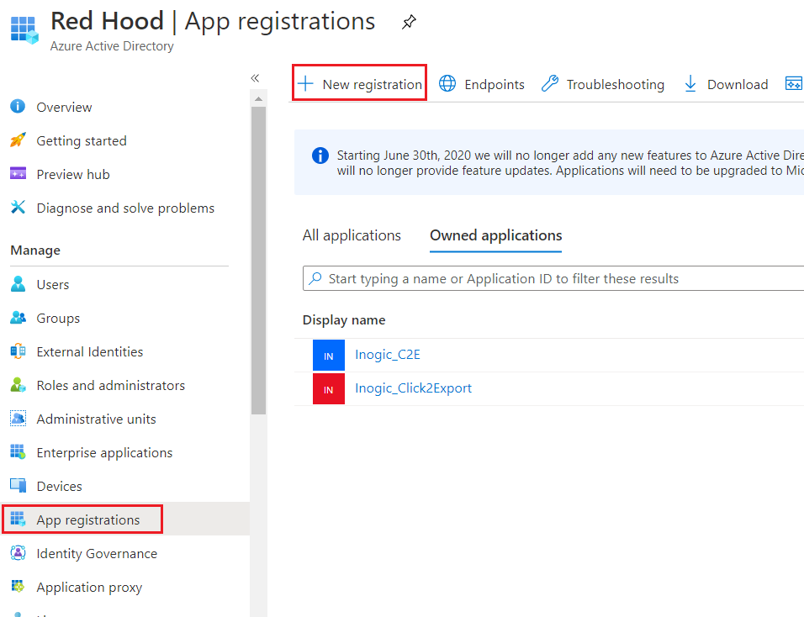Select the Inogic_Click2Export red IN thumbnail
Image resolution: width=804 pixels, height=617 pixels.
click(x=329, y=389)
